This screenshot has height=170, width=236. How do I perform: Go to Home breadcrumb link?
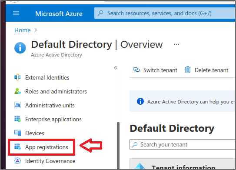[x=23, y=30]
